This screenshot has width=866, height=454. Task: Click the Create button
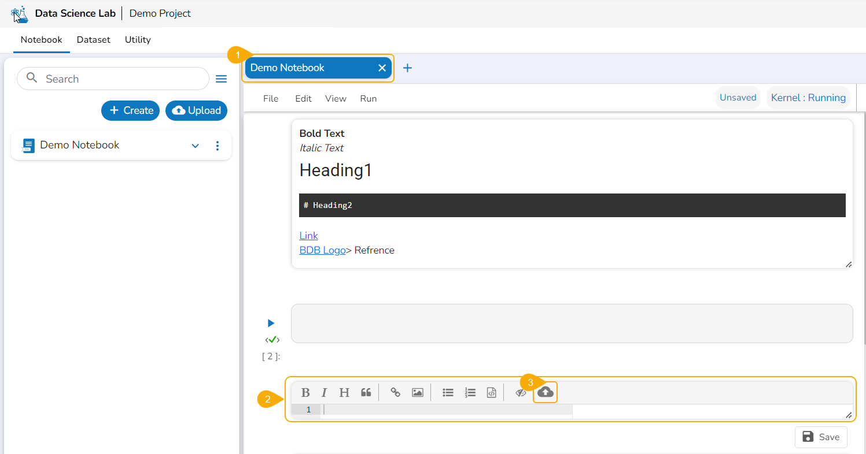[130, 110]
